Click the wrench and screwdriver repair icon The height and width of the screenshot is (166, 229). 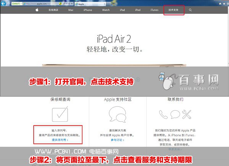coord(187,114)
